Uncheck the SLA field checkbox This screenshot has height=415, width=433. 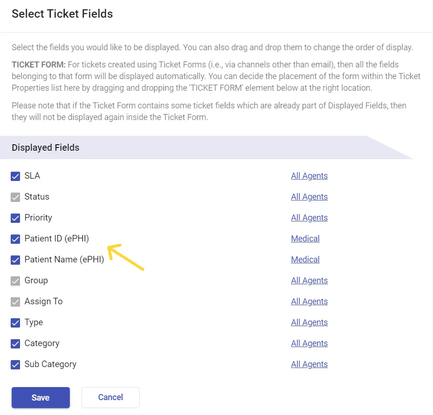coord(16,176)
